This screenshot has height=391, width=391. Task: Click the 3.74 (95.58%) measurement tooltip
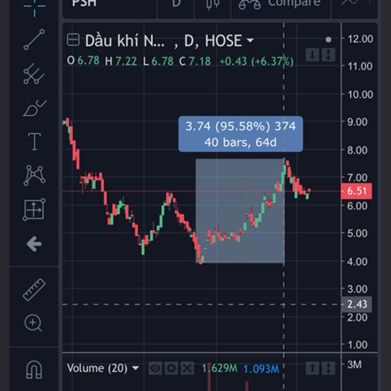click(x=240, y=134)
